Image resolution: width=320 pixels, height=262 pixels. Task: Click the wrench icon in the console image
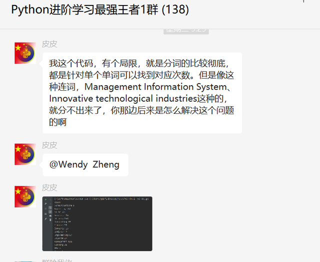point(45,203)
